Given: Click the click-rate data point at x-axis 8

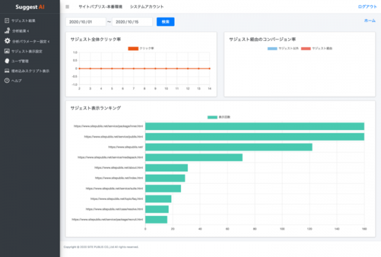Looking at the screenshot, I should (x=144, y=69).
